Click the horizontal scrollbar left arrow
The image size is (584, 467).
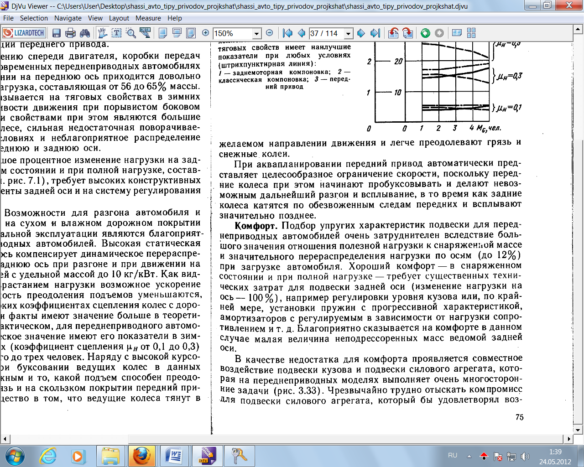[x=5, y=439]
